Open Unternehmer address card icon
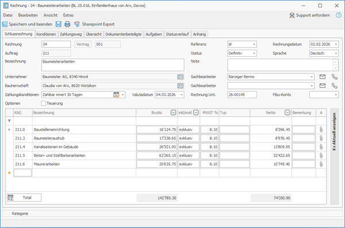Image resolution: width=345 pixels, height=228 pixels. point(181,77)
